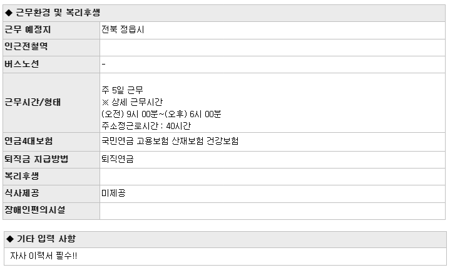Viewport: 450px width, 270px height.
Task: Click the empty 인근전철역 value cell
Action: [x=273, y=48]
